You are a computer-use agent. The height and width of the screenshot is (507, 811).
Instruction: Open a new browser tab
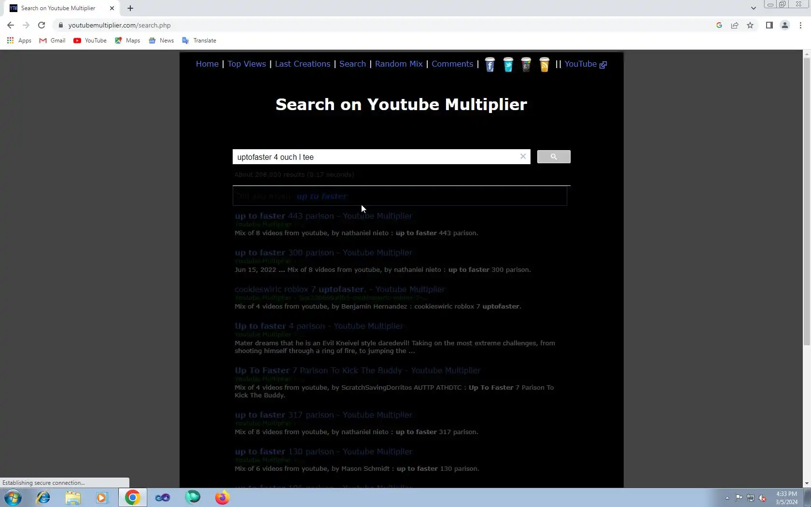point(130,8)
